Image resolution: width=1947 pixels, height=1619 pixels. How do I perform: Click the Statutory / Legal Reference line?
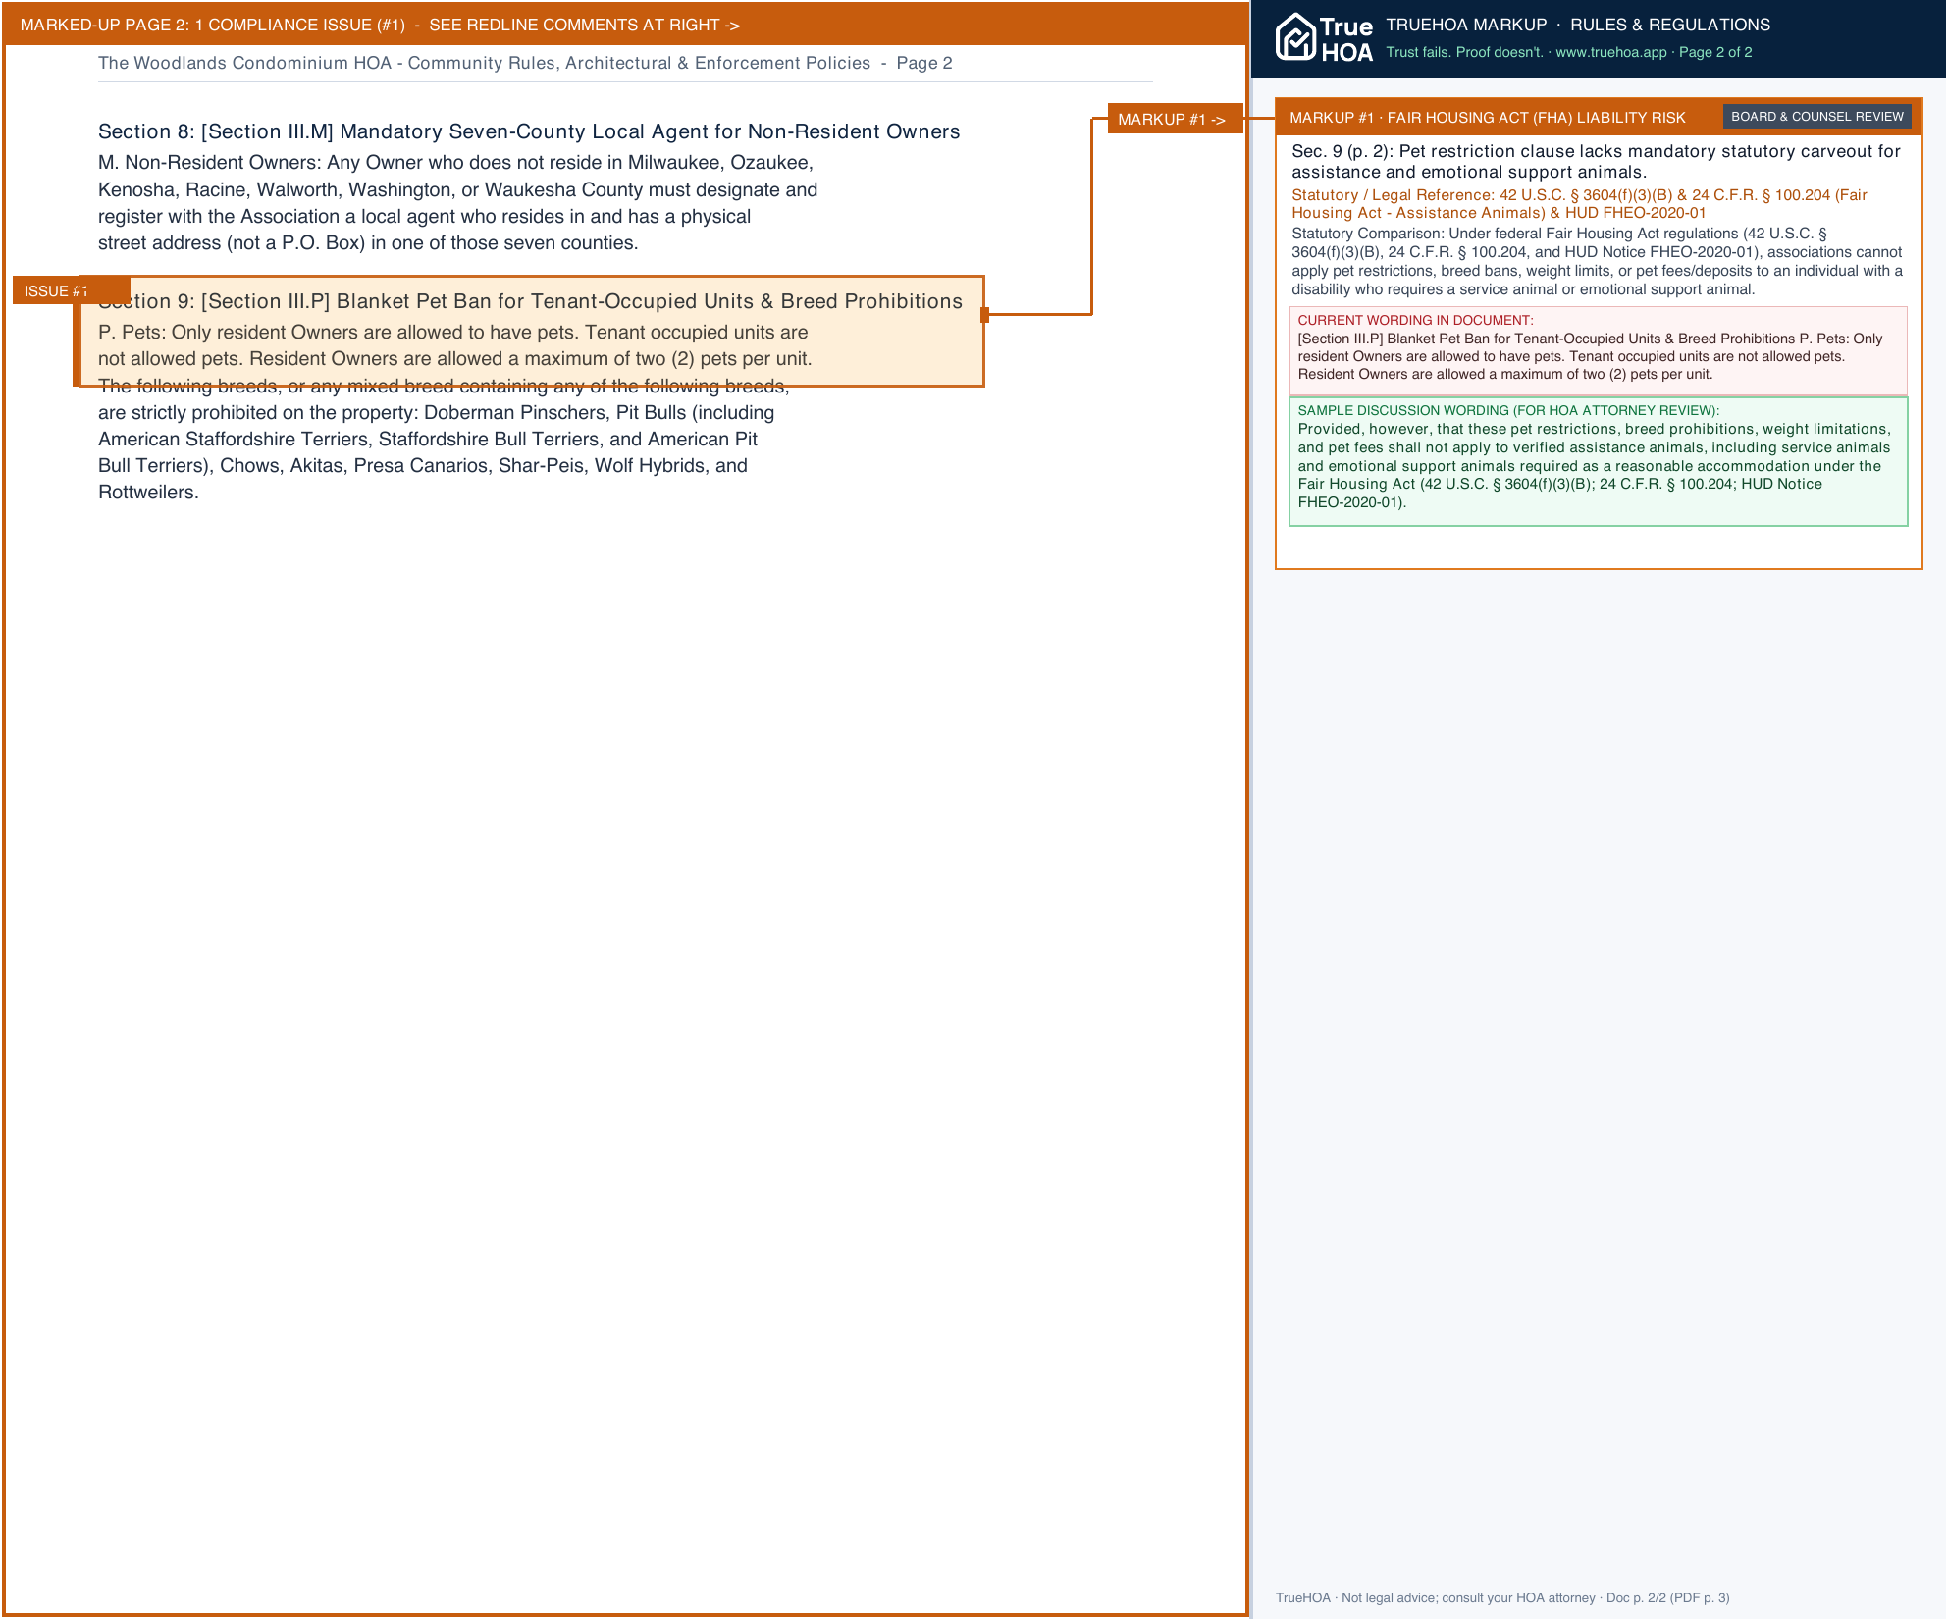1579,204
